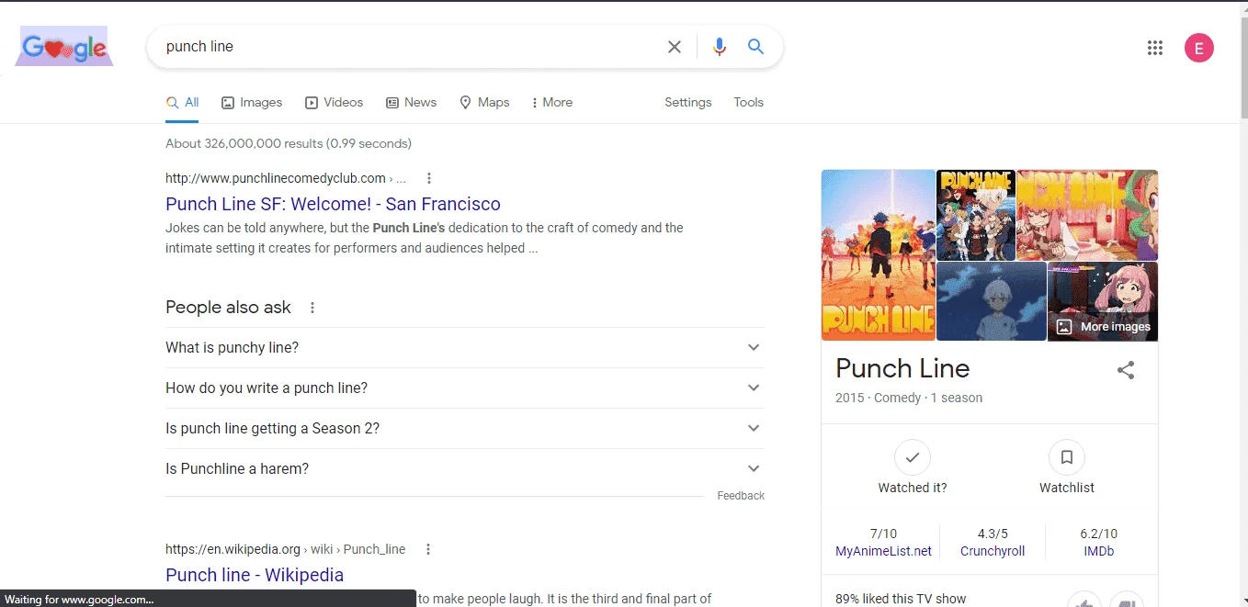Open 'Punch Line SF: Welcome! - San Francisco' result

click(333, 204)
